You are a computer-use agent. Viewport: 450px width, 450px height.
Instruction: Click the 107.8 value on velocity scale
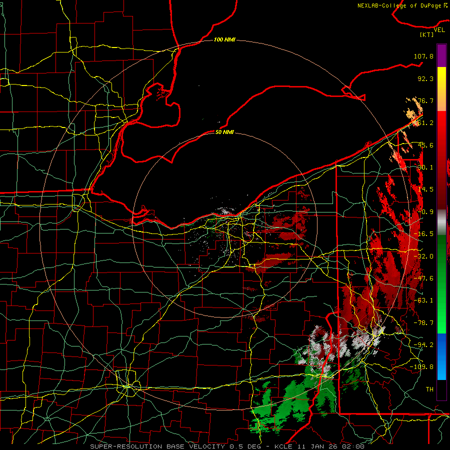point(423,56)
